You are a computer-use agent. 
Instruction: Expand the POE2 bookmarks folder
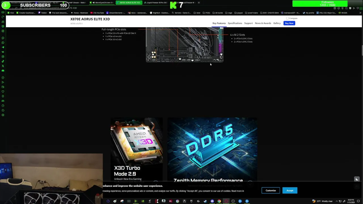[x=206, y=13]
